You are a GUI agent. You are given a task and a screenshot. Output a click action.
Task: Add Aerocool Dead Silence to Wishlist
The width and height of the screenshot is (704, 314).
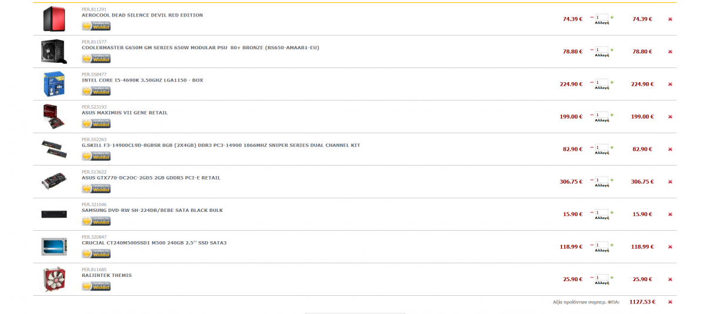click(96, 26)
